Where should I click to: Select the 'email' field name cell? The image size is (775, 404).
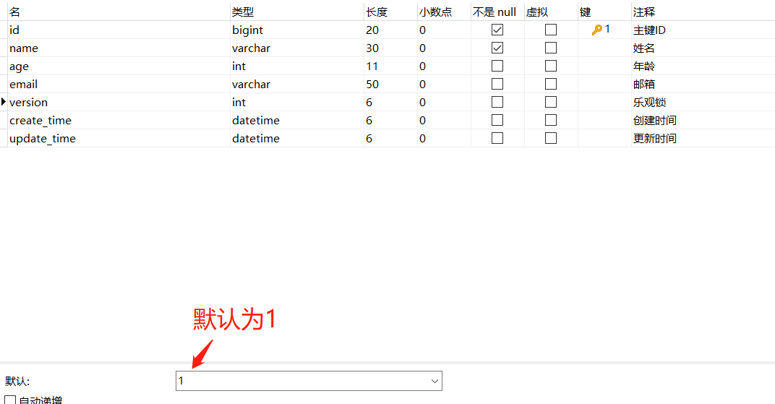coord(119,84)
